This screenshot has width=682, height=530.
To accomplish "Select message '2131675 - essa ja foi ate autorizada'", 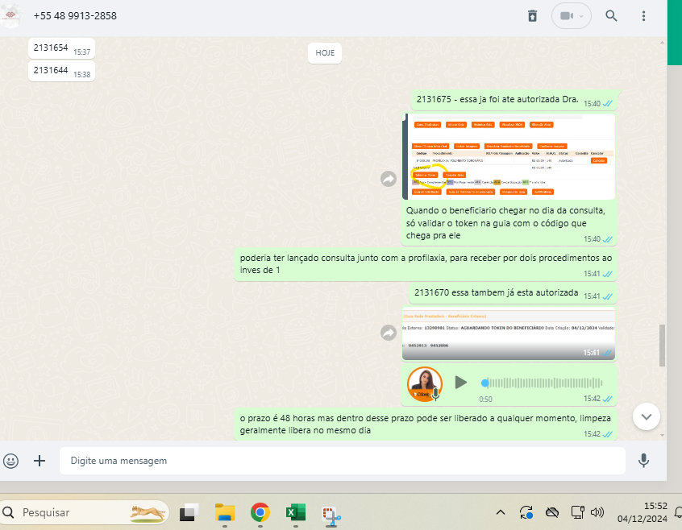I will [514, 101].
